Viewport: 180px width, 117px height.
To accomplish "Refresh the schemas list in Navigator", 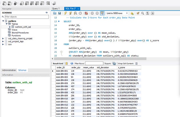I will [47, 13].
